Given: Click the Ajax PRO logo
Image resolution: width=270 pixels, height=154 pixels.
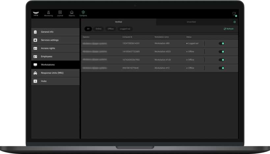Looking at the screenshot, I should [36, 13].
